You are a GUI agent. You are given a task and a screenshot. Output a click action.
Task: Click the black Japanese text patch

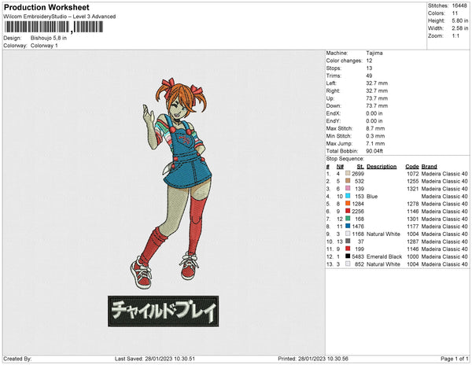point(164,312)
